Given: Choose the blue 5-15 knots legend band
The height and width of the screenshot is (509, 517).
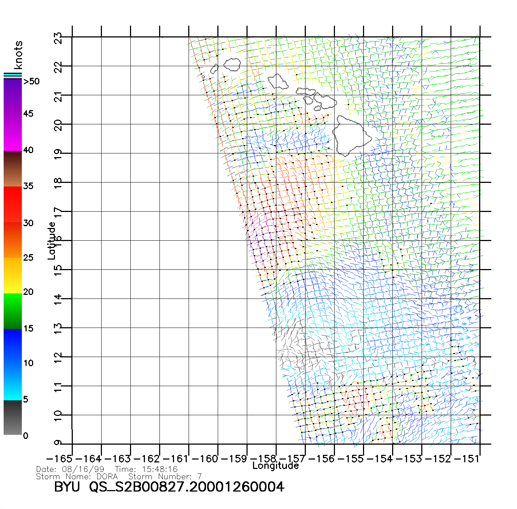Looking at the screenshot, I should click(13, 364).
